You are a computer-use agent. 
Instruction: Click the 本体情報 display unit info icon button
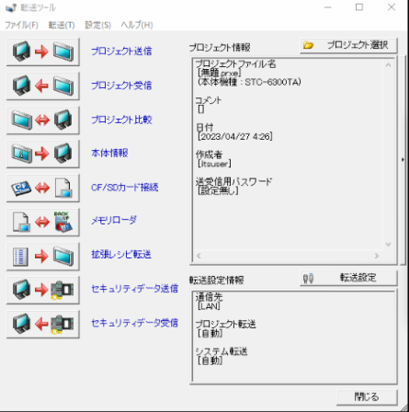point(43,154)
